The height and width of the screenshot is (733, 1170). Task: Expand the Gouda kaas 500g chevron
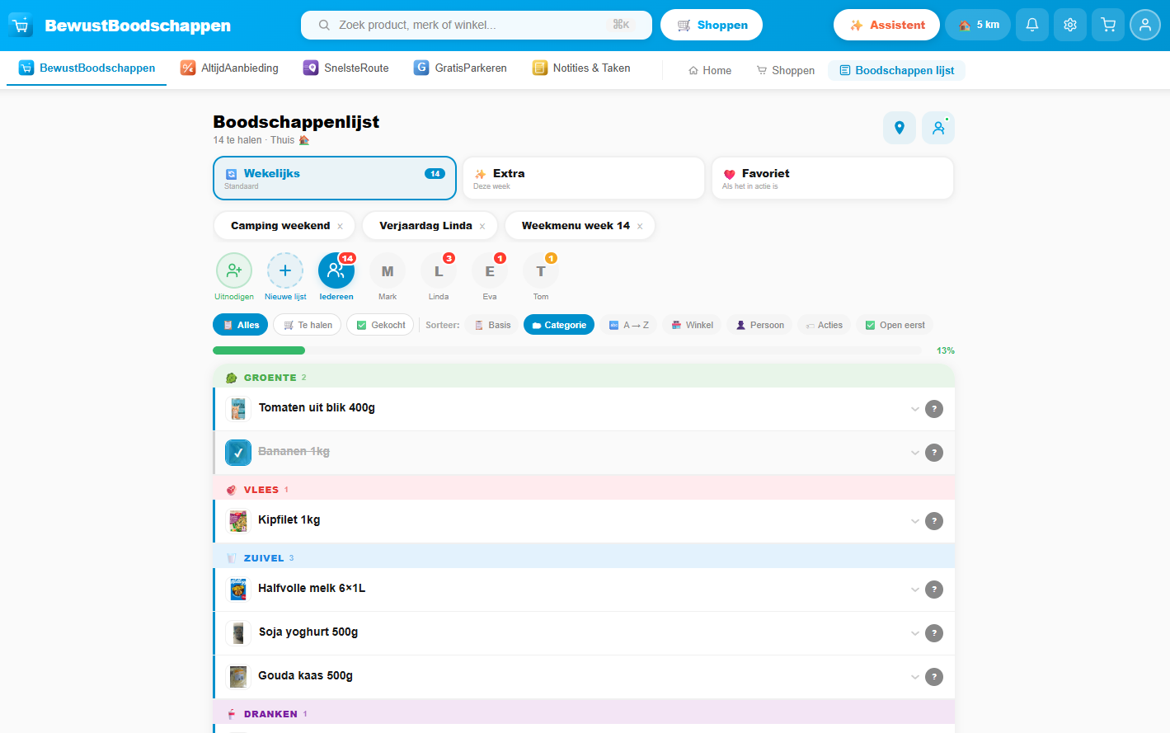[914, 677]
